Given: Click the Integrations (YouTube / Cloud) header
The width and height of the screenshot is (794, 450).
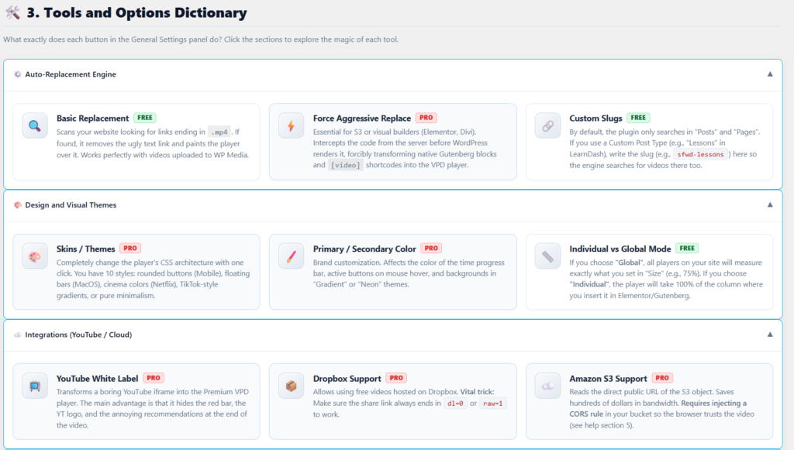Looking at the screenshot, I should click(78, 335).
